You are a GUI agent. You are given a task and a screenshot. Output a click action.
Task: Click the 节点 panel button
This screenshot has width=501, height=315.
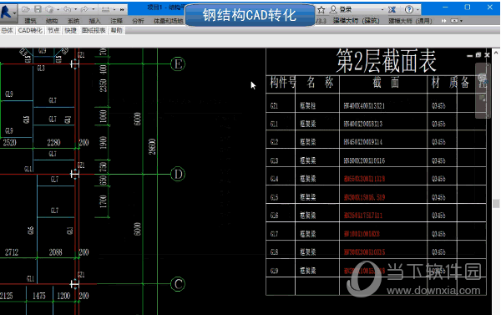coord(53,30)
